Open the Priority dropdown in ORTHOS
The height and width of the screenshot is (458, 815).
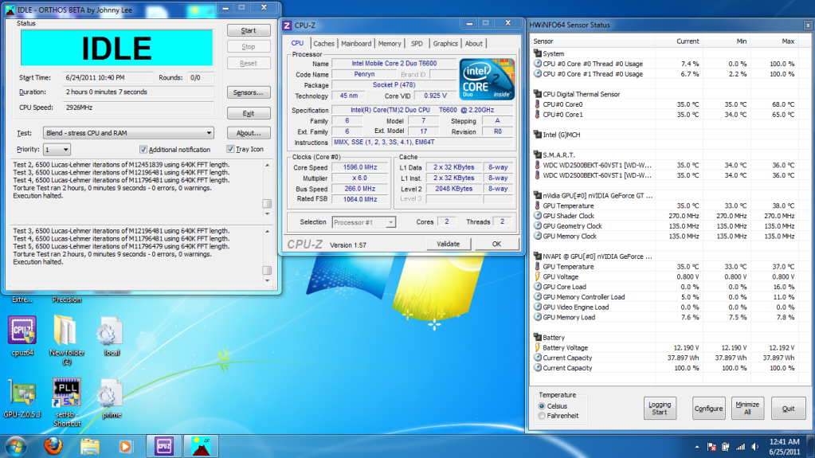pyautogui.click(x=57, y=150)
